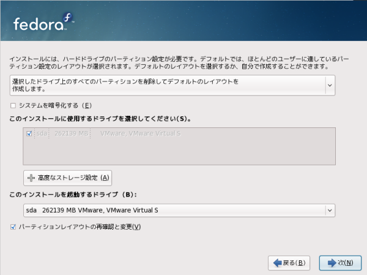The image size is (367, 275).
Task: Click empty area of the drive selection list
Action: (177, 153)
